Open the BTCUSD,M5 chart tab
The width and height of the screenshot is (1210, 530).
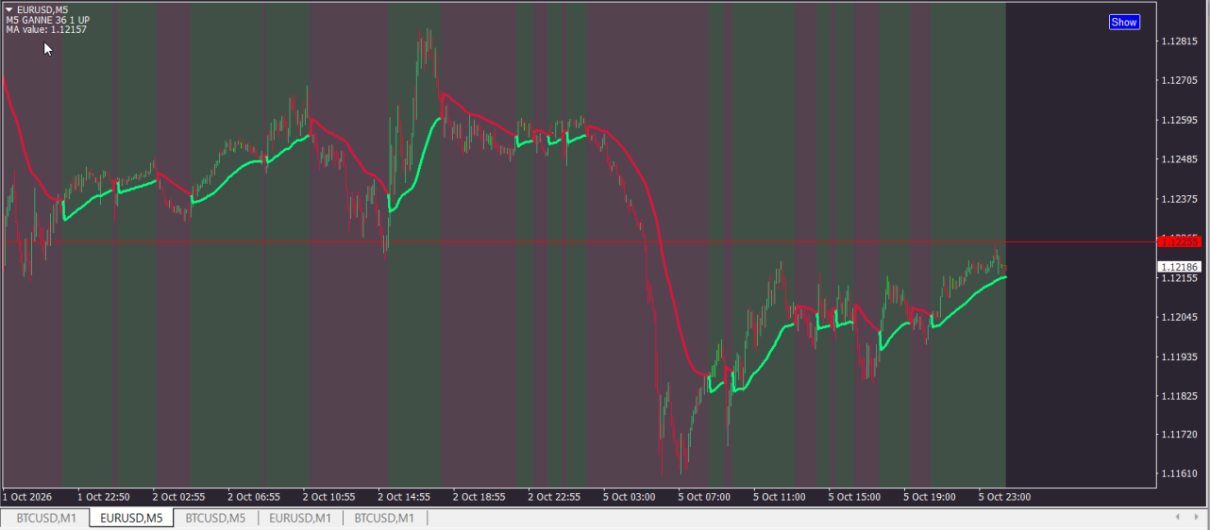pyautogui.click(x=215, y=518)
